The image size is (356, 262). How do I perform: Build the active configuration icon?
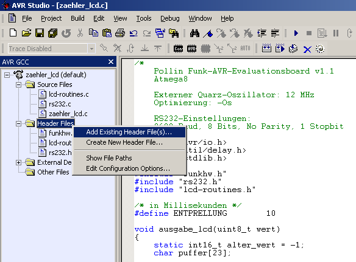coord(266,49)
